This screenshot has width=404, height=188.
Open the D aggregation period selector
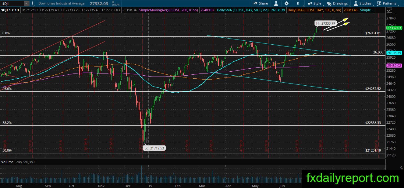pyautogui.click(x=298, y=3)
